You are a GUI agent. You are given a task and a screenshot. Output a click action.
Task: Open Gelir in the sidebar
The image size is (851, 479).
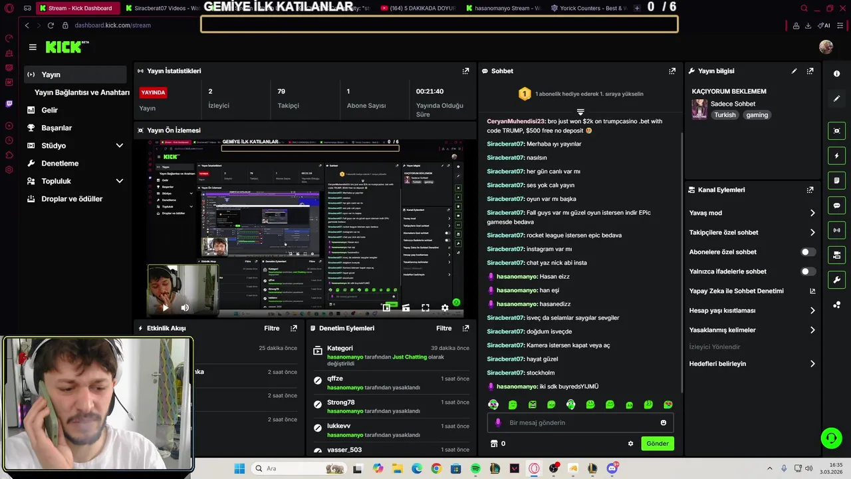tap(49, 110)
